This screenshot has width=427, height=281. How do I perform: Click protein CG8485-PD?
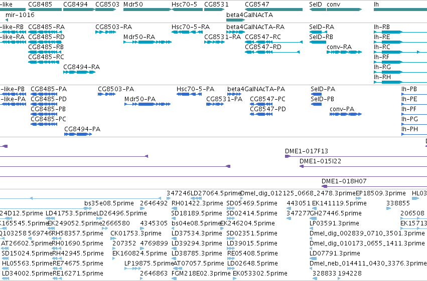coord(44,104)
